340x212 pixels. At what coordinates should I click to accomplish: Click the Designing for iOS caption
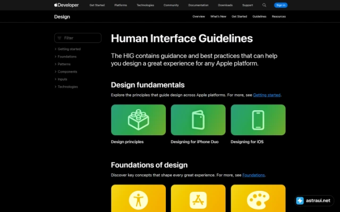click(x=247, y=142)
